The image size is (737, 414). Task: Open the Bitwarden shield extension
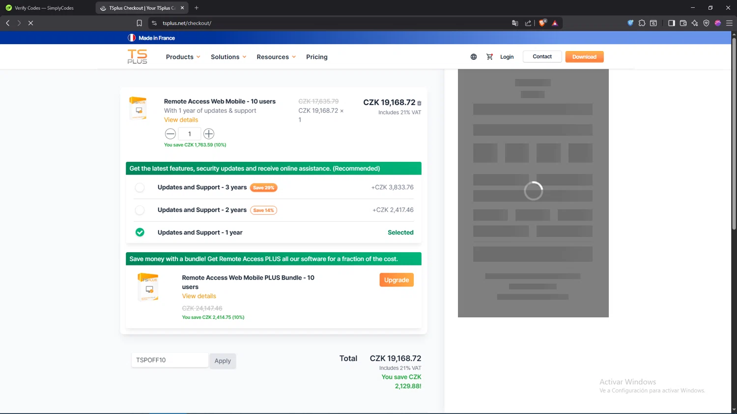click(x=631, y=23)
